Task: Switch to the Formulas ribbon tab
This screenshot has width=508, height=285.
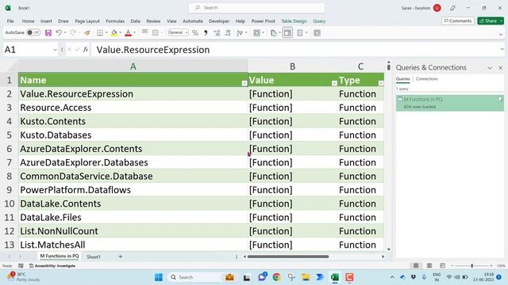Action: point(115,21)
